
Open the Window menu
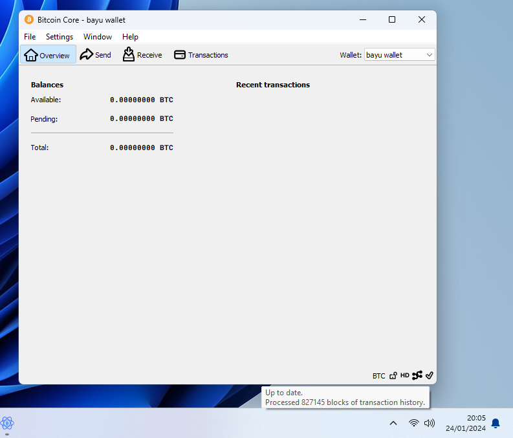[x=98, y=37]
